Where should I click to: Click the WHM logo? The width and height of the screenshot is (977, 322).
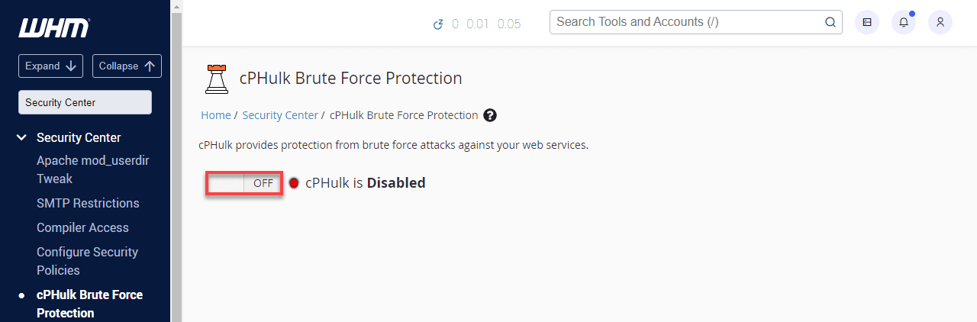(53, 28)
